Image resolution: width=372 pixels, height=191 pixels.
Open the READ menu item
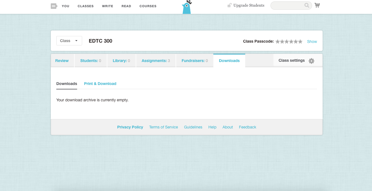click(x=126, y=6)
